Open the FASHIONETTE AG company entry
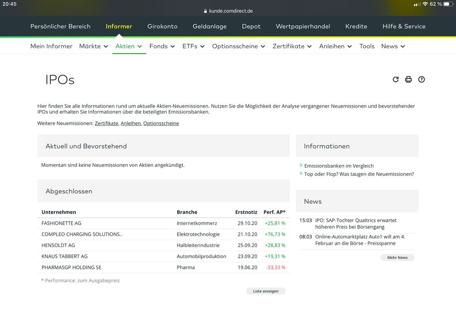The image size is (456, 309). [x=61, y=223]
